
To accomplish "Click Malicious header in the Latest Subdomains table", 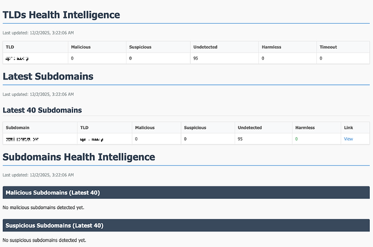I will (145, 128).
